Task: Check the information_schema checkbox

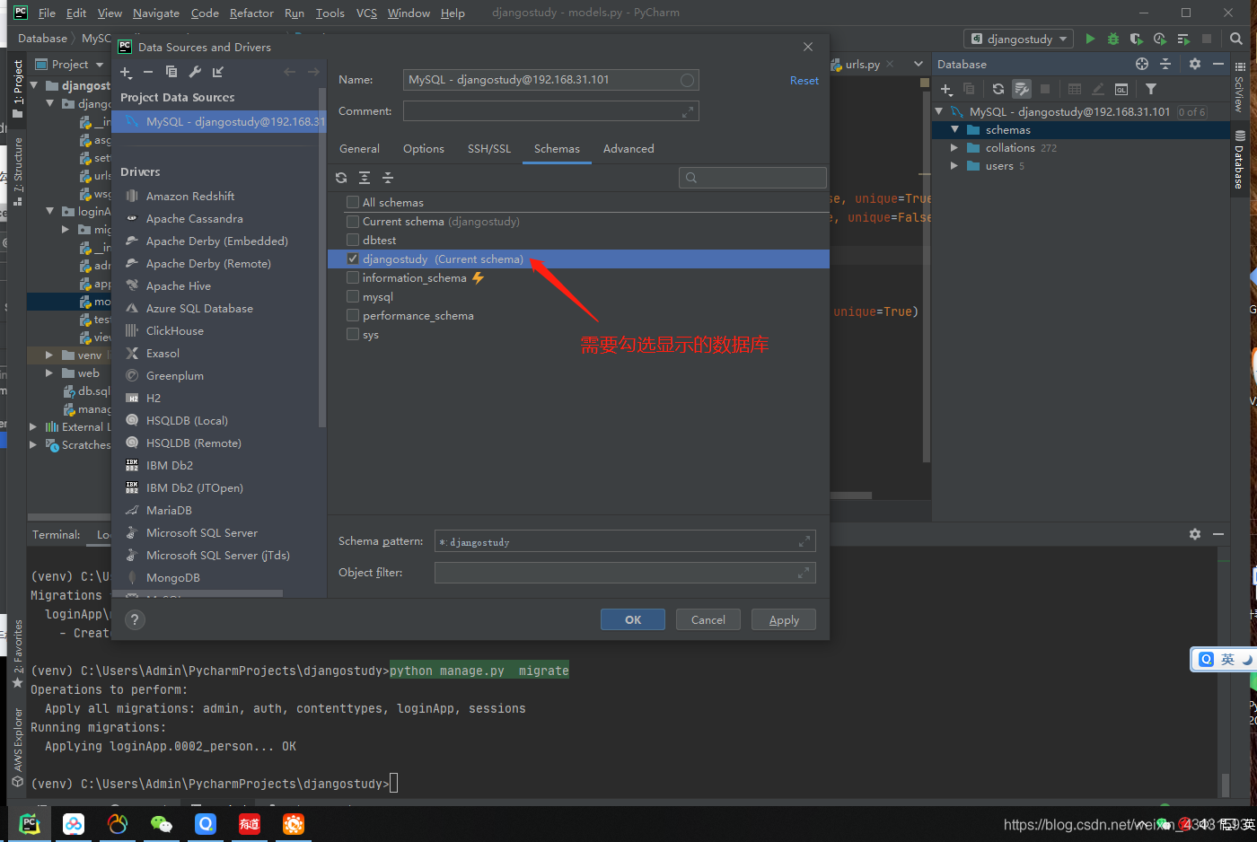Action: pos(353,277)
